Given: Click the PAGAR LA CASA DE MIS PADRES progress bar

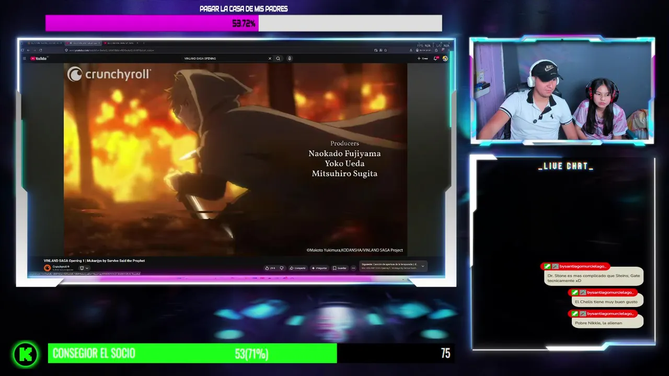Looking at the screenshot, I should pos(244,23).
